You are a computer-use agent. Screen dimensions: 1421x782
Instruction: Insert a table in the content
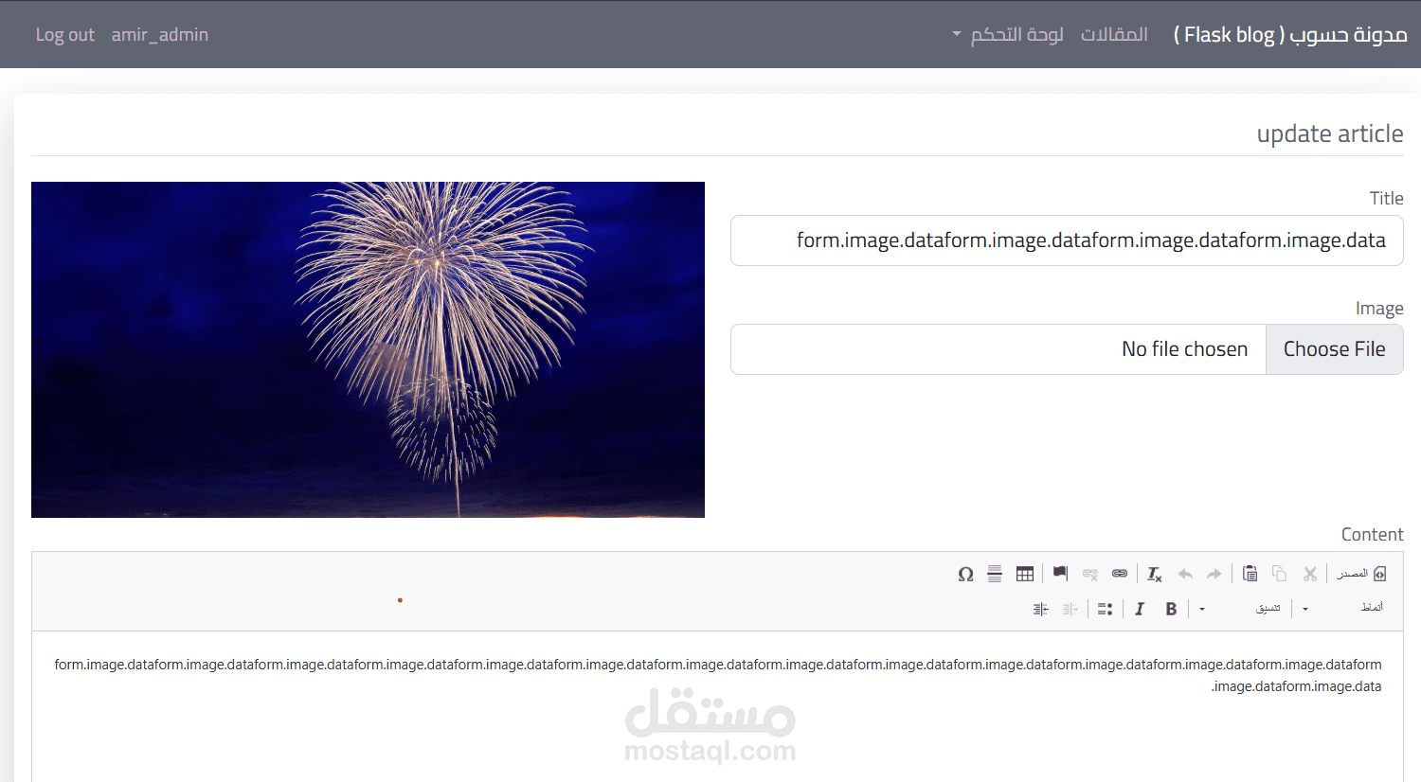click(1025, 574)
